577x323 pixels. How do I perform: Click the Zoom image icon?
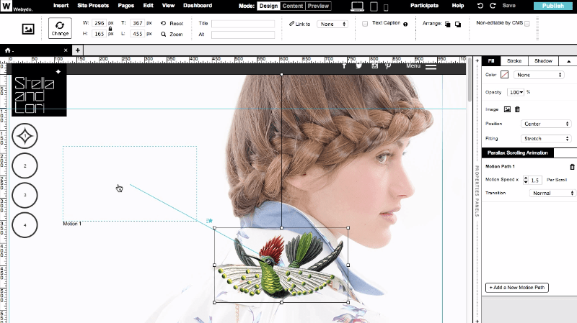[x=164, y=34]
